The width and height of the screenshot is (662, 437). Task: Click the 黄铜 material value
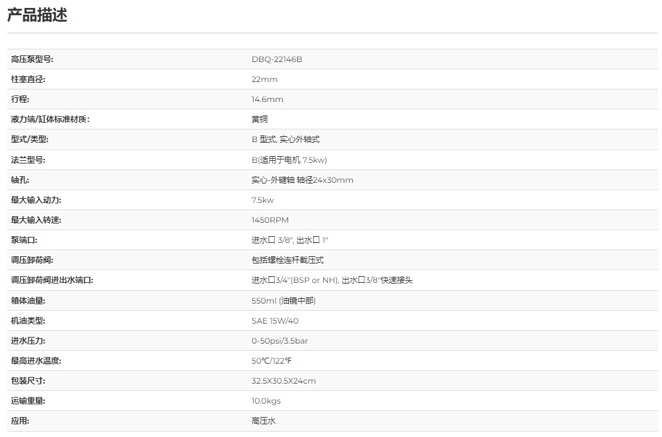point(260,119)
